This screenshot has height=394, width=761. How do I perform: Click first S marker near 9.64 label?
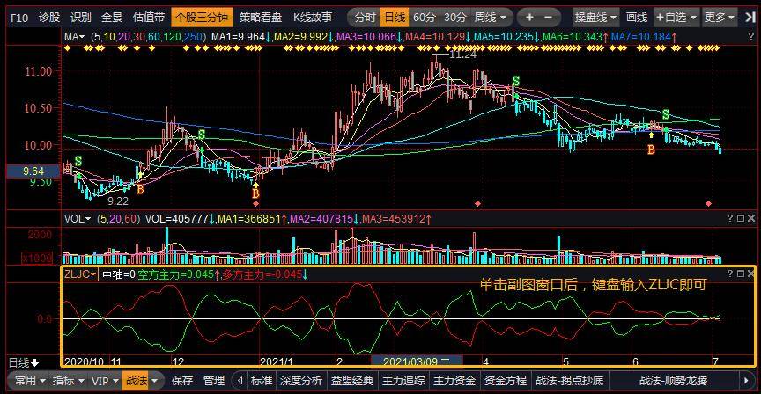tap(78, 161)
